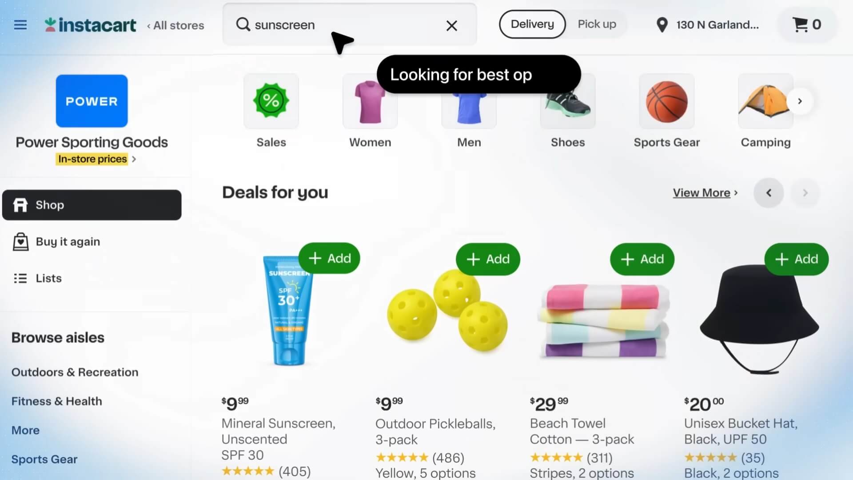The width and height of the screenshot is (853, 480).
Task: Select the Sports Gear basketball icon
Action: 666,101
